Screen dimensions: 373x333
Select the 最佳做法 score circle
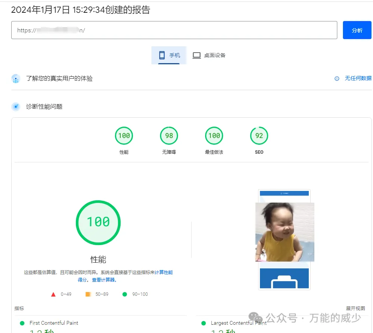(214, 136)
